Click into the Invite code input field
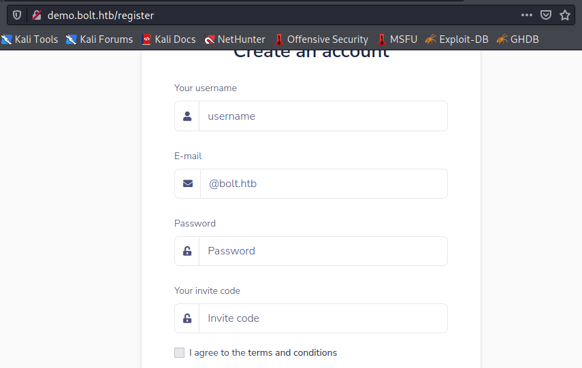 coord(323,318)
